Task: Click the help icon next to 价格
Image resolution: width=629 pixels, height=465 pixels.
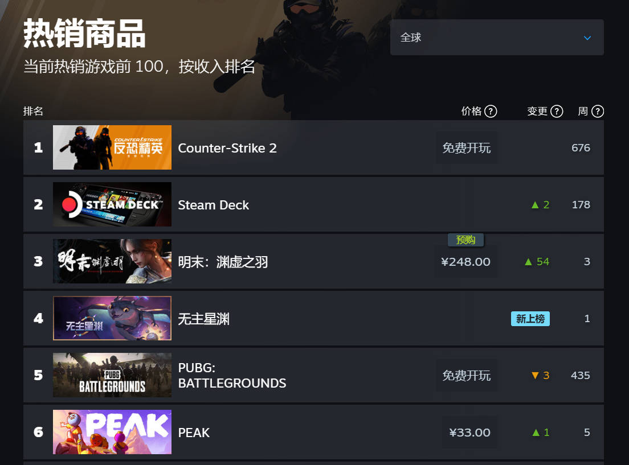Action: click(491, 111)
